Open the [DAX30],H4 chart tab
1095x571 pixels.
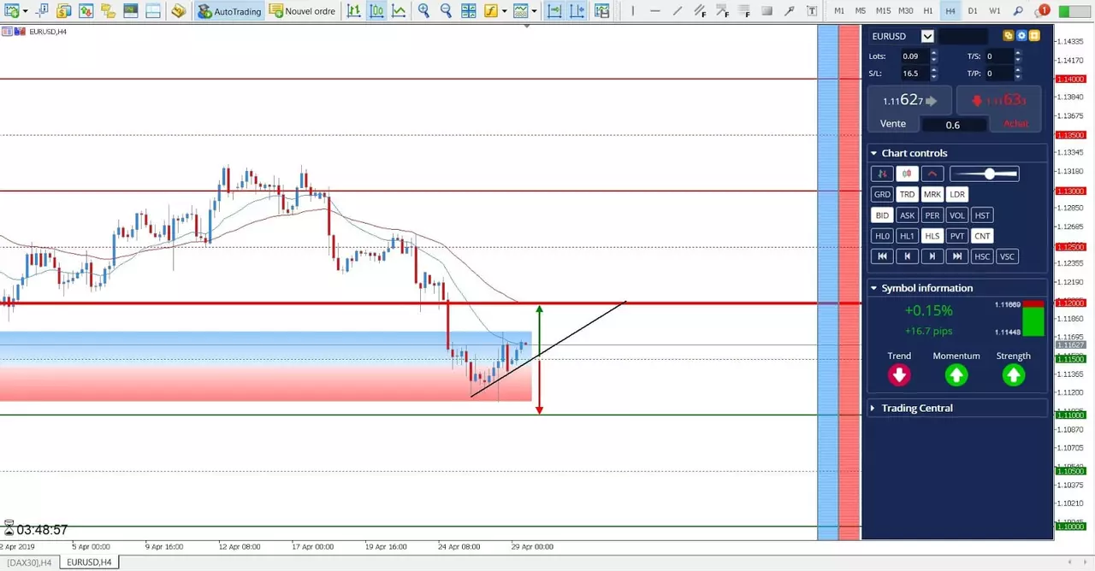click(30, 562)
